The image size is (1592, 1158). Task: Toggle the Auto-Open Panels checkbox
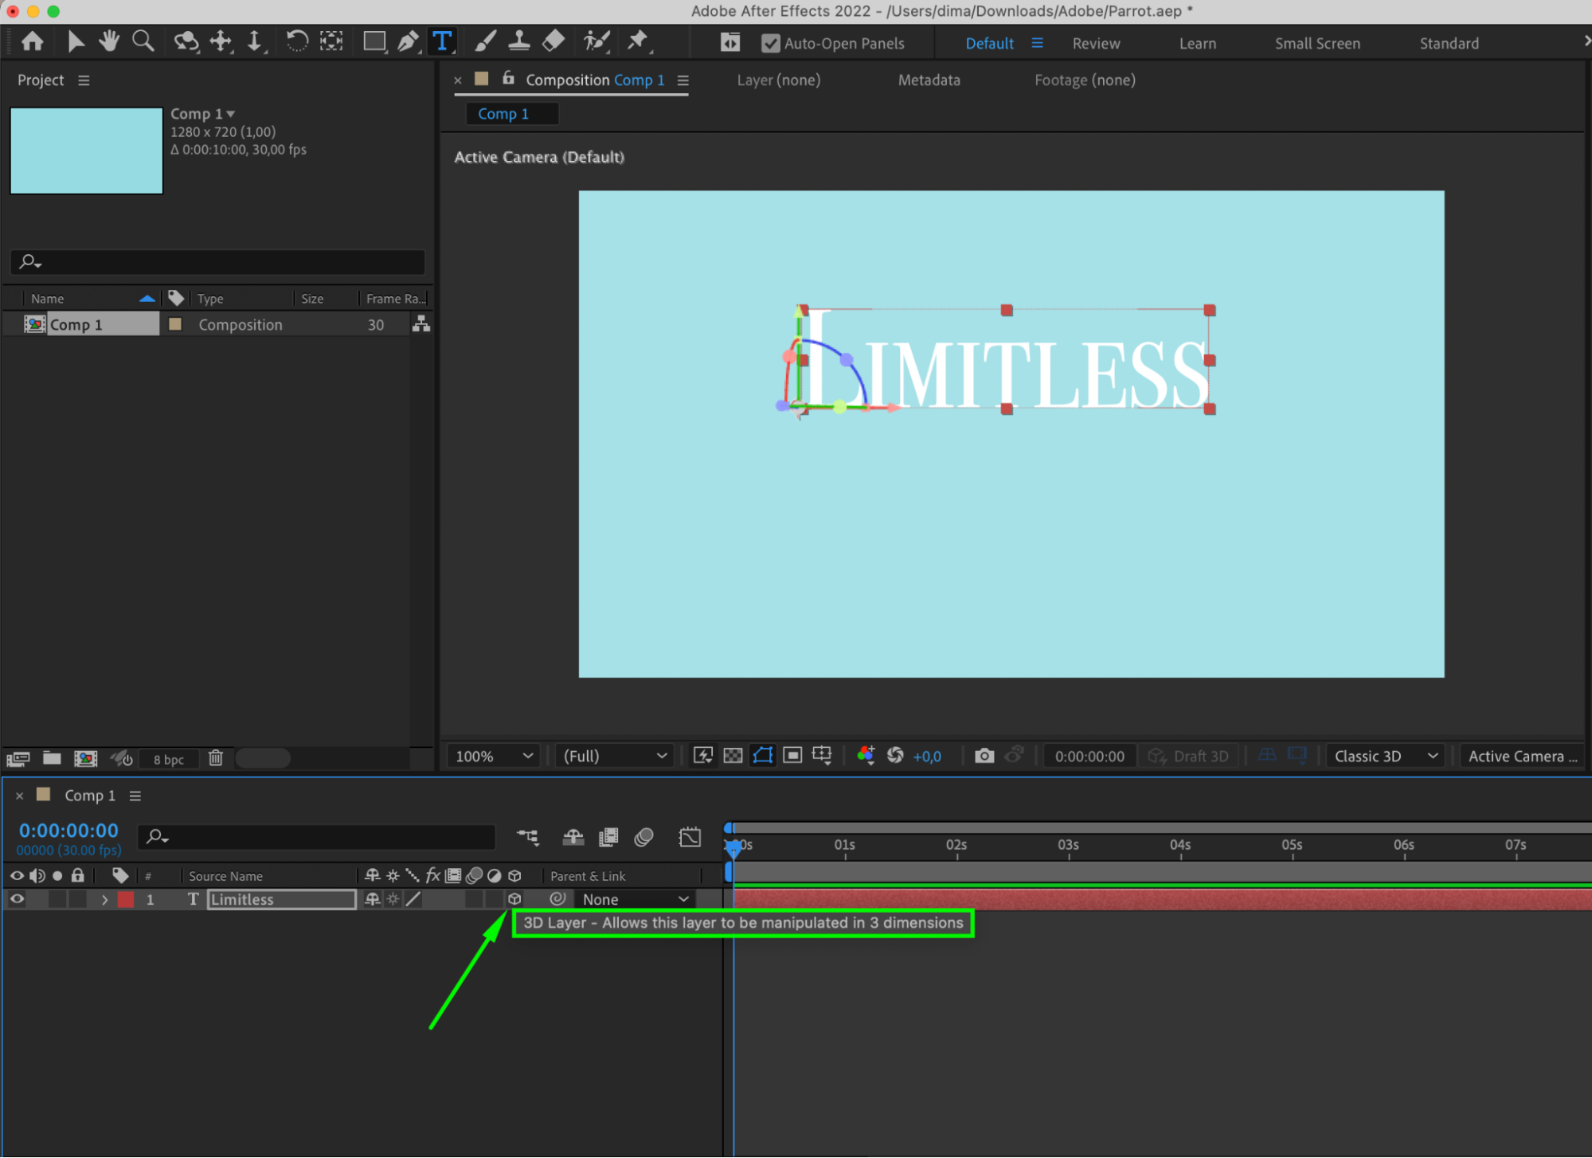[770, 43]
